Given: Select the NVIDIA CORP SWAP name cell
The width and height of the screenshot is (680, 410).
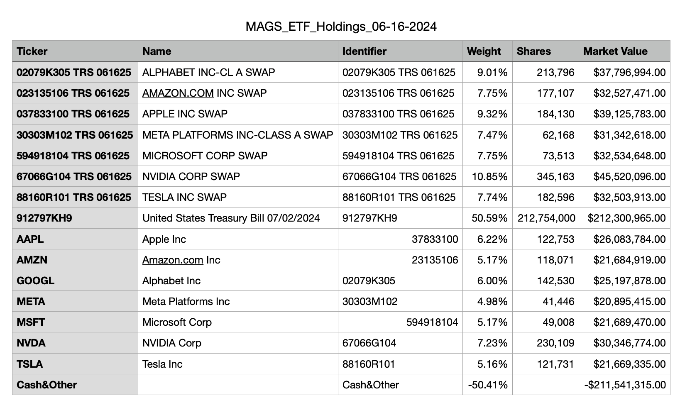Looking at the screenshot, I should tap(238, 176).
